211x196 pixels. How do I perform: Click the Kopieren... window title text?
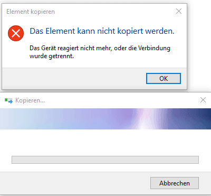[30, 100]
